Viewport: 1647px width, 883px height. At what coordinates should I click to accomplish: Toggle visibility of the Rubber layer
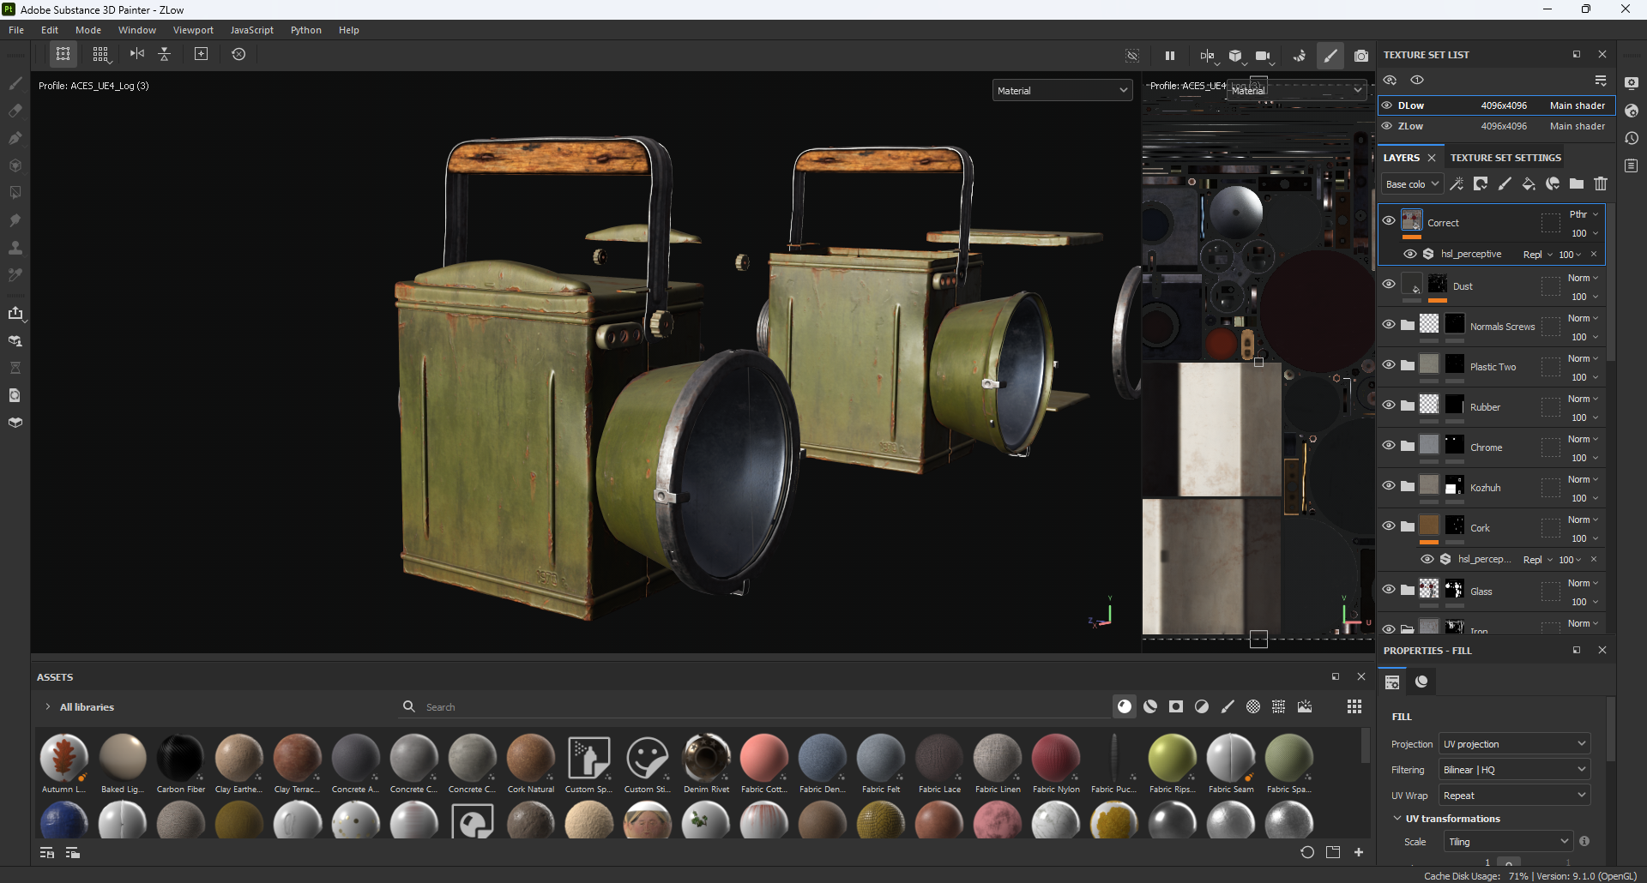tap(1389, 405)
